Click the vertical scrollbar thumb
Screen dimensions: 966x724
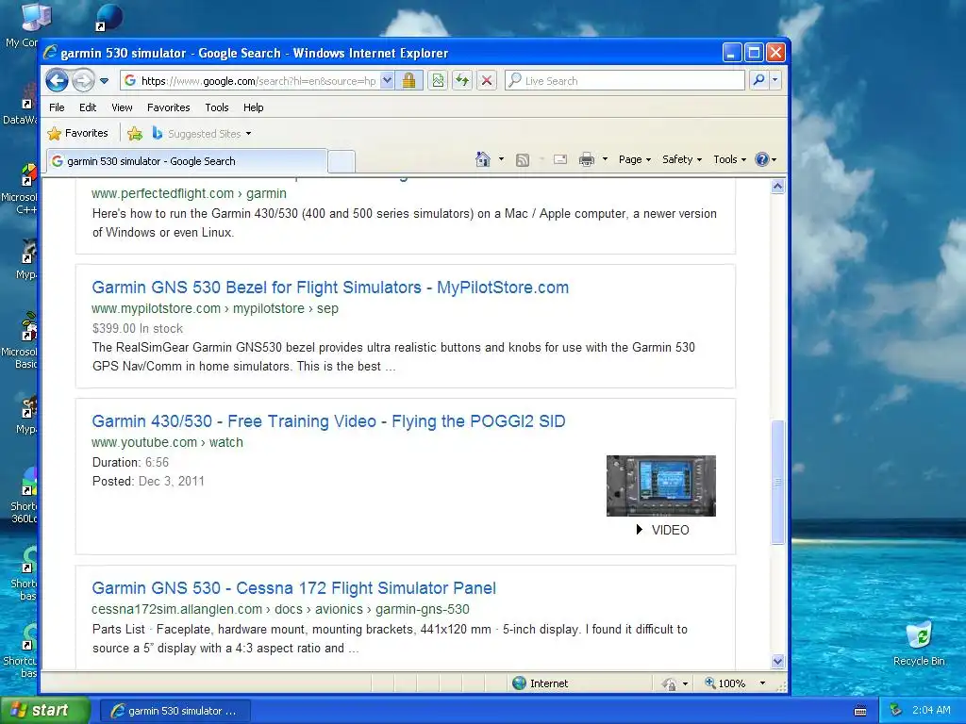(x=777, y=482)
